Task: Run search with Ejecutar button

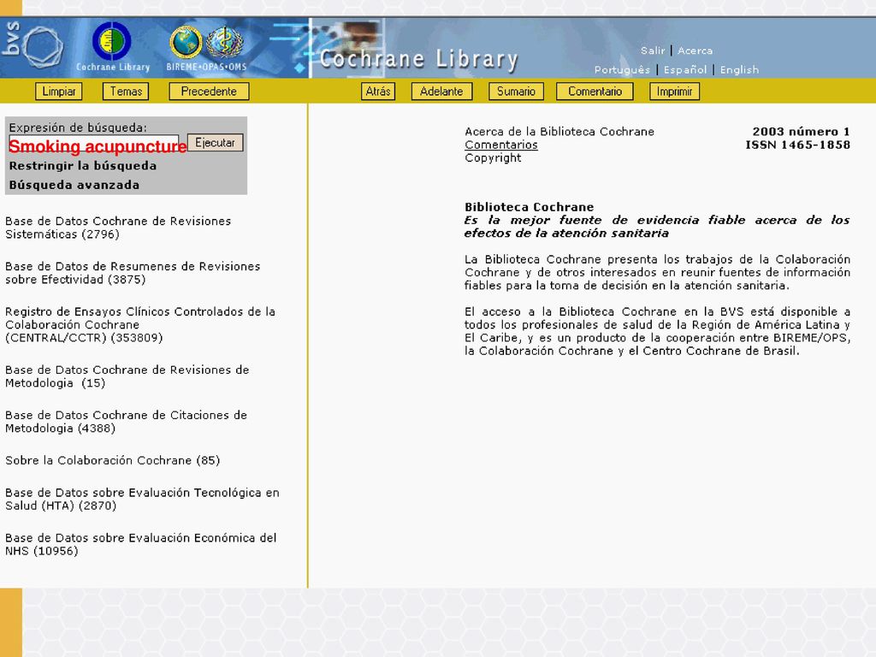Action: (215, 143)
